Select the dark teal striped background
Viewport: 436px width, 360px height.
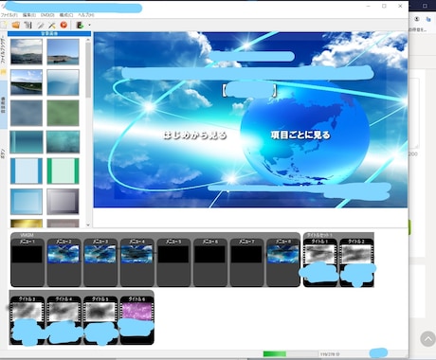(27, 142)
